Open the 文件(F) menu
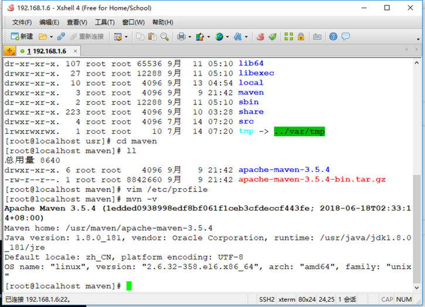Viewport: 425px width, 307px height. point(22,22)
